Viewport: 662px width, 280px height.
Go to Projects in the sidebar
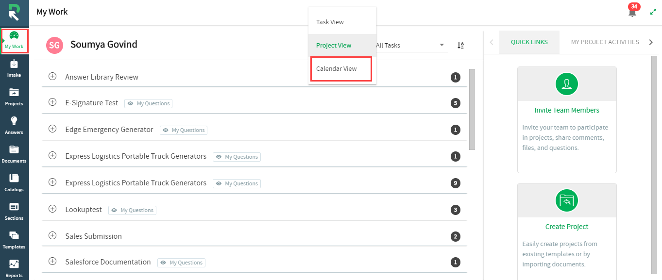[x=14, y=97]
